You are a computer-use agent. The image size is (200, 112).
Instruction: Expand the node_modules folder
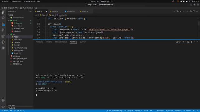(x=18, y=18)
